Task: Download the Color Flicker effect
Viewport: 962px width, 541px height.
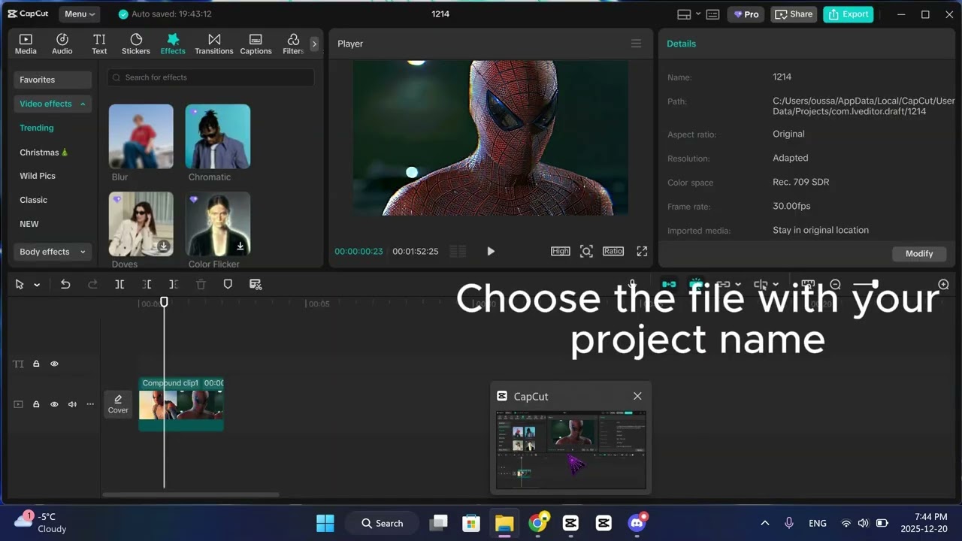Action: 240,246
